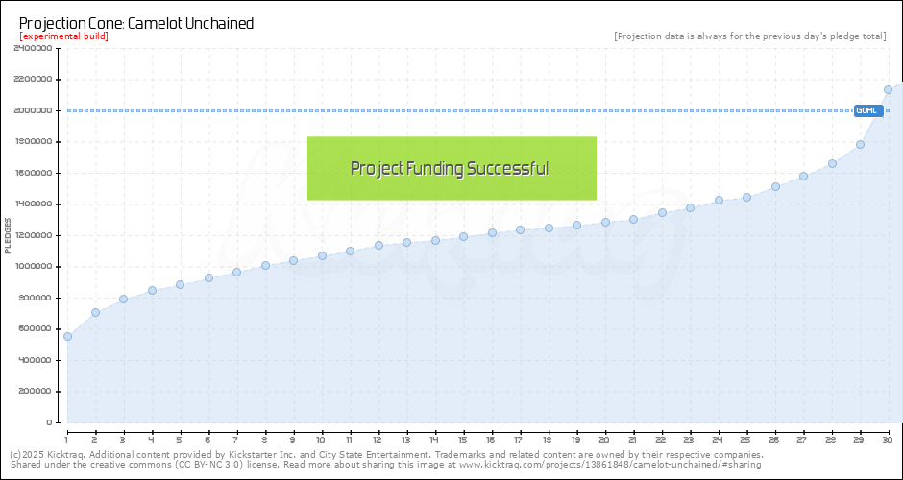The width and height of the screenshot is (903, 480).
Task: Click the day 21 pledge data point
Action: 633,219
